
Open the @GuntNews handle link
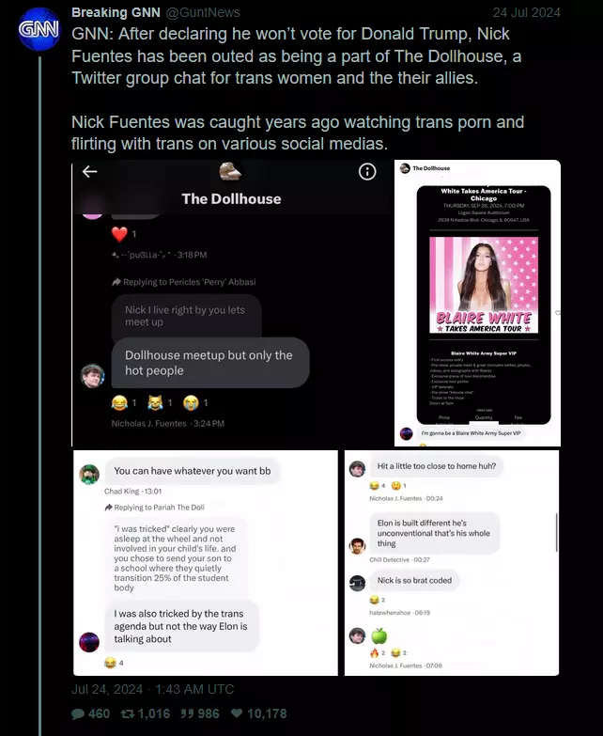pyautogui.click(x=203, y=12)
